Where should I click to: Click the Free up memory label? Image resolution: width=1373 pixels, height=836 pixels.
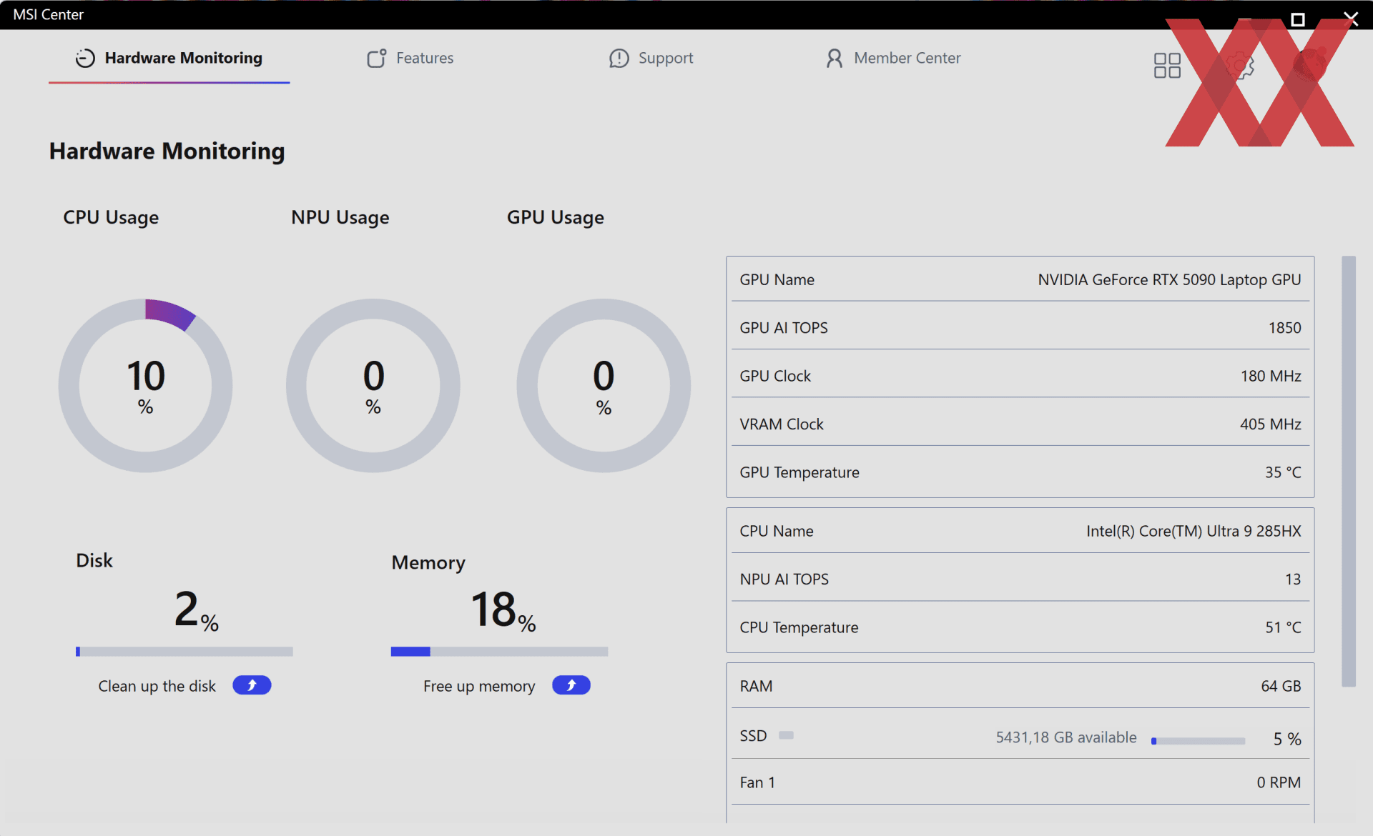pos(479,686)
